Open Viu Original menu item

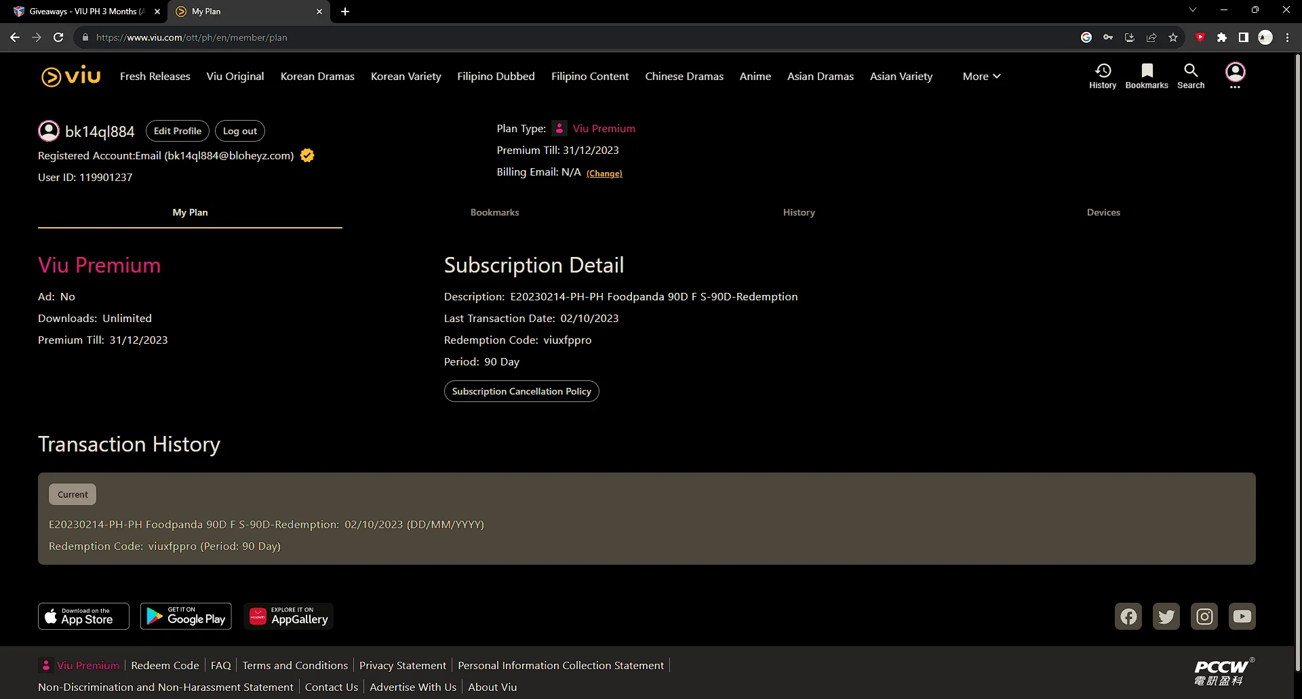235,76
